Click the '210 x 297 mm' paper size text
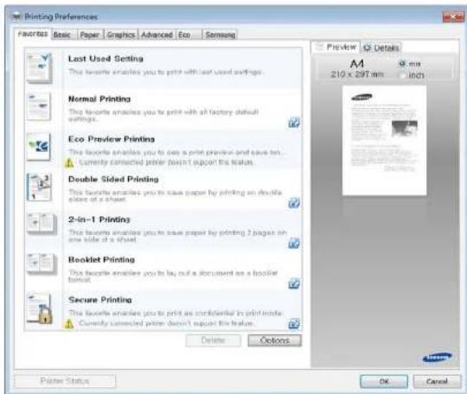467x394 pixels. point(357,74)
